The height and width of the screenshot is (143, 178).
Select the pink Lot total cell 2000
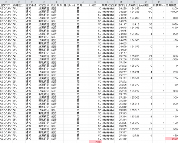tap(95, 142)
